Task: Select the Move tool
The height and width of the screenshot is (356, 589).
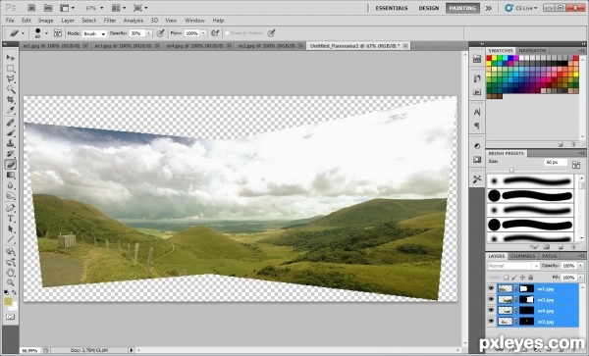Action: [x=11, y=58]
